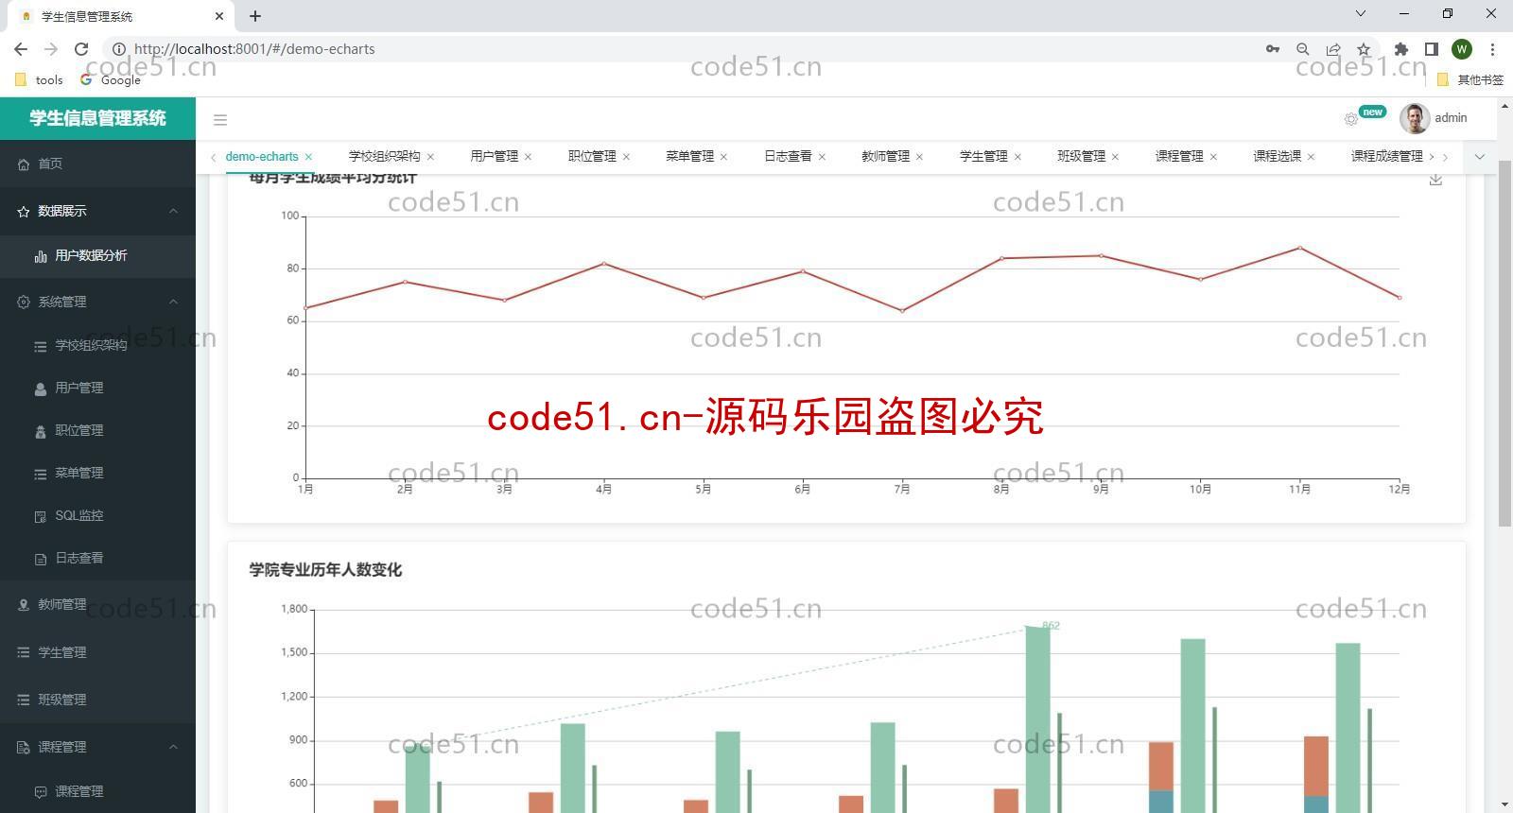Switch to 日志查看 tab
1513x813 pixels.
(x=788, y=157)
